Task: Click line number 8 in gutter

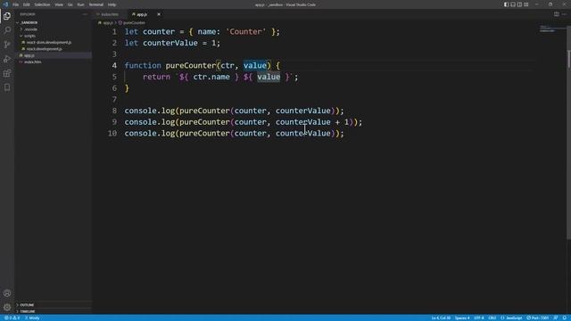Action: 114,111
